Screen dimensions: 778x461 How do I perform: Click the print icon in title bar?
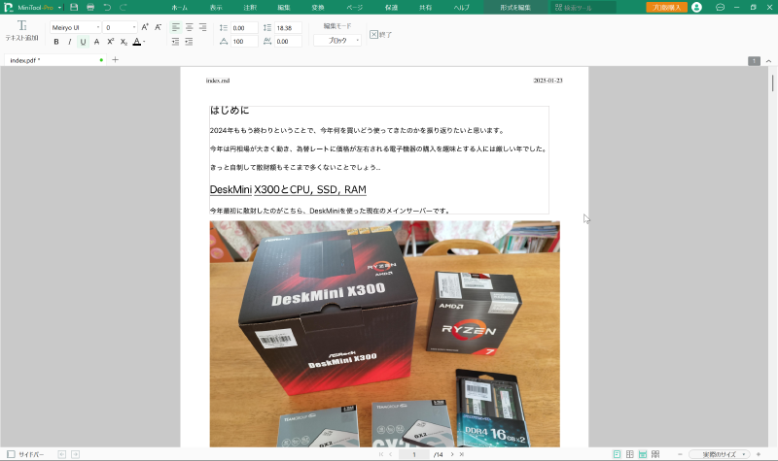pos(90,7)
